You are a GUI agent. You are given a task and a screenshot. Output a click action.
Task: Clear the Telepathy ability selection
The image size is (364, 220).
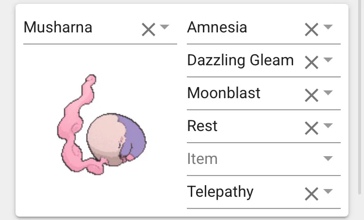coord(311,194)
